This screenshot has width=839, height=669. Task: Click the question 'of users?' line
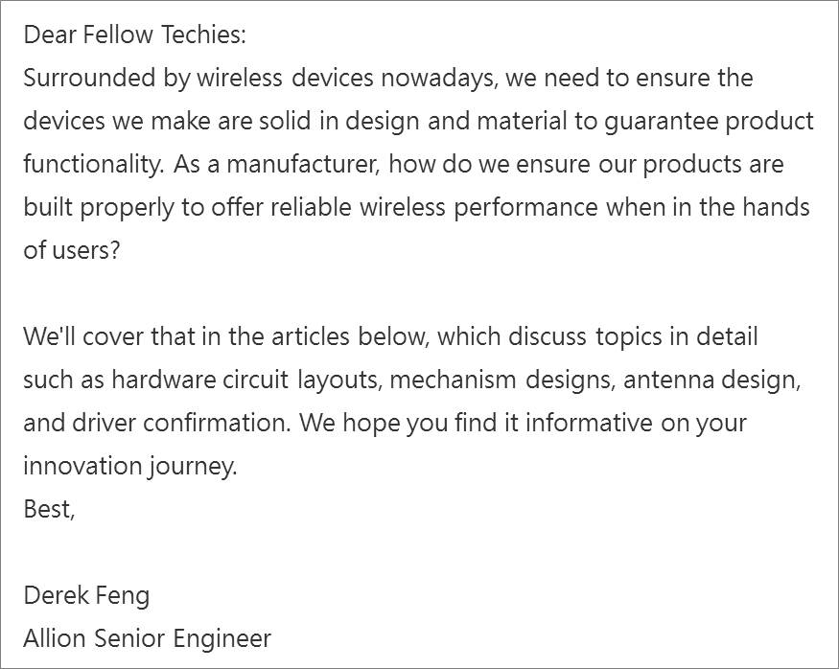(x=72, y=250)
